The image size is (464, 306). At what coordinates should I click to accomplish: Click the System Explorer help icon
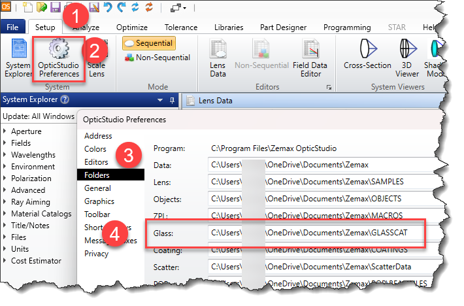click(65, 100)
